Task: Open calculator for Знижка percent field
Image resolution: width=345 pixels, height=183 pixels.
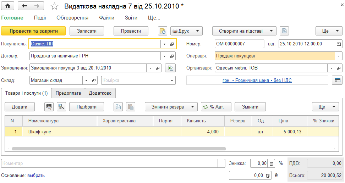Action: (271, 163)
